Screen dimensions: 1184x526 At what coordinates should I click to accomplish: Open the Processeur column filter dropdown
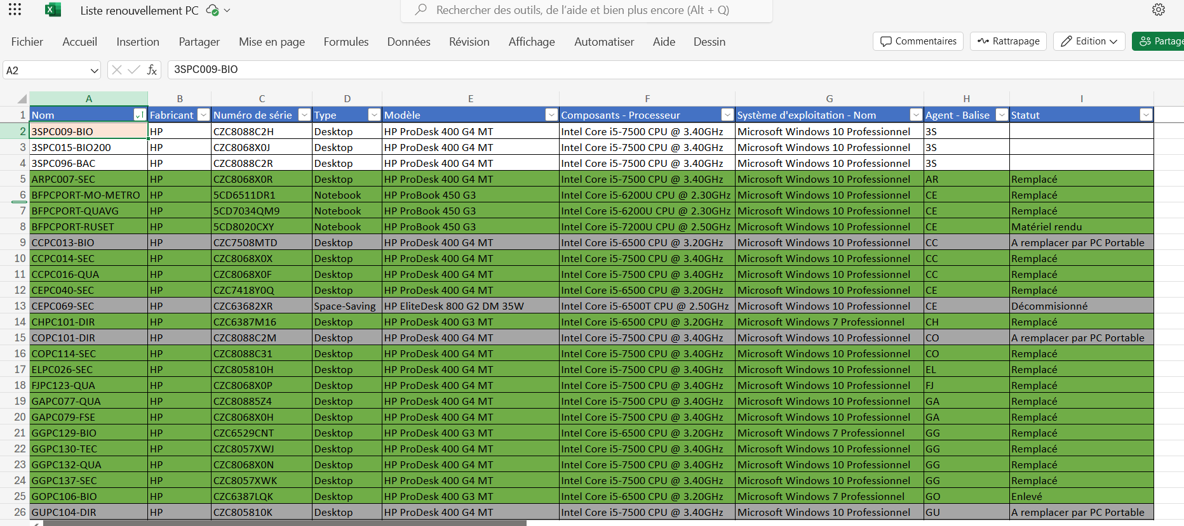point(727,115)
